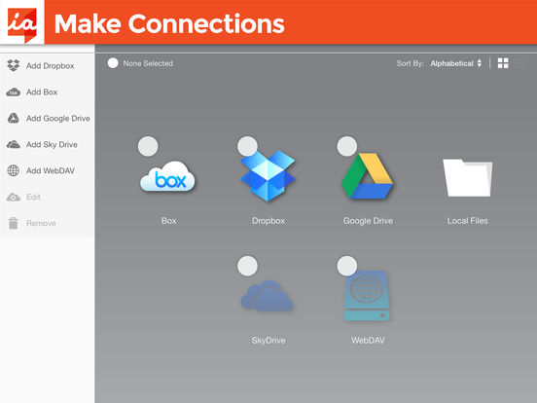The height and width of the screenshot is (403, 537).
Task: Click the Edit cloud icon
Action: click(x=14, y=197)
